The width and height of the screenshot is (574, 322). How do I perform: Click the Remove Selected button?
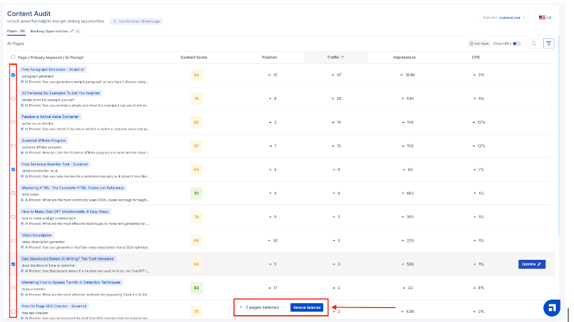307,307
